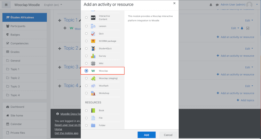The width and height of the screenshot is (261, 139).
Task: Open Badges in the side navigation
Action: click(25, 35)
